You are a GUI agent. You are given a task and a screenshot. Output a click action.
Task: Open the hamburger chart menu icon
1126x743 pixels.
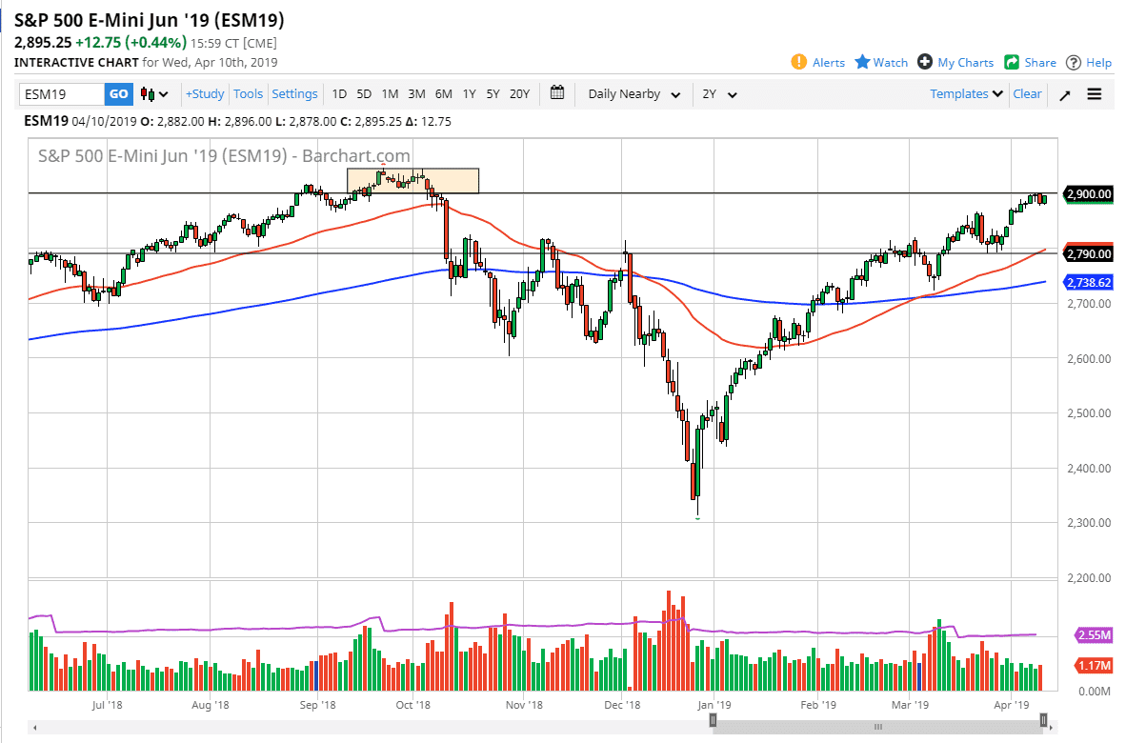pyautogui.click(x=1094, y=93)
